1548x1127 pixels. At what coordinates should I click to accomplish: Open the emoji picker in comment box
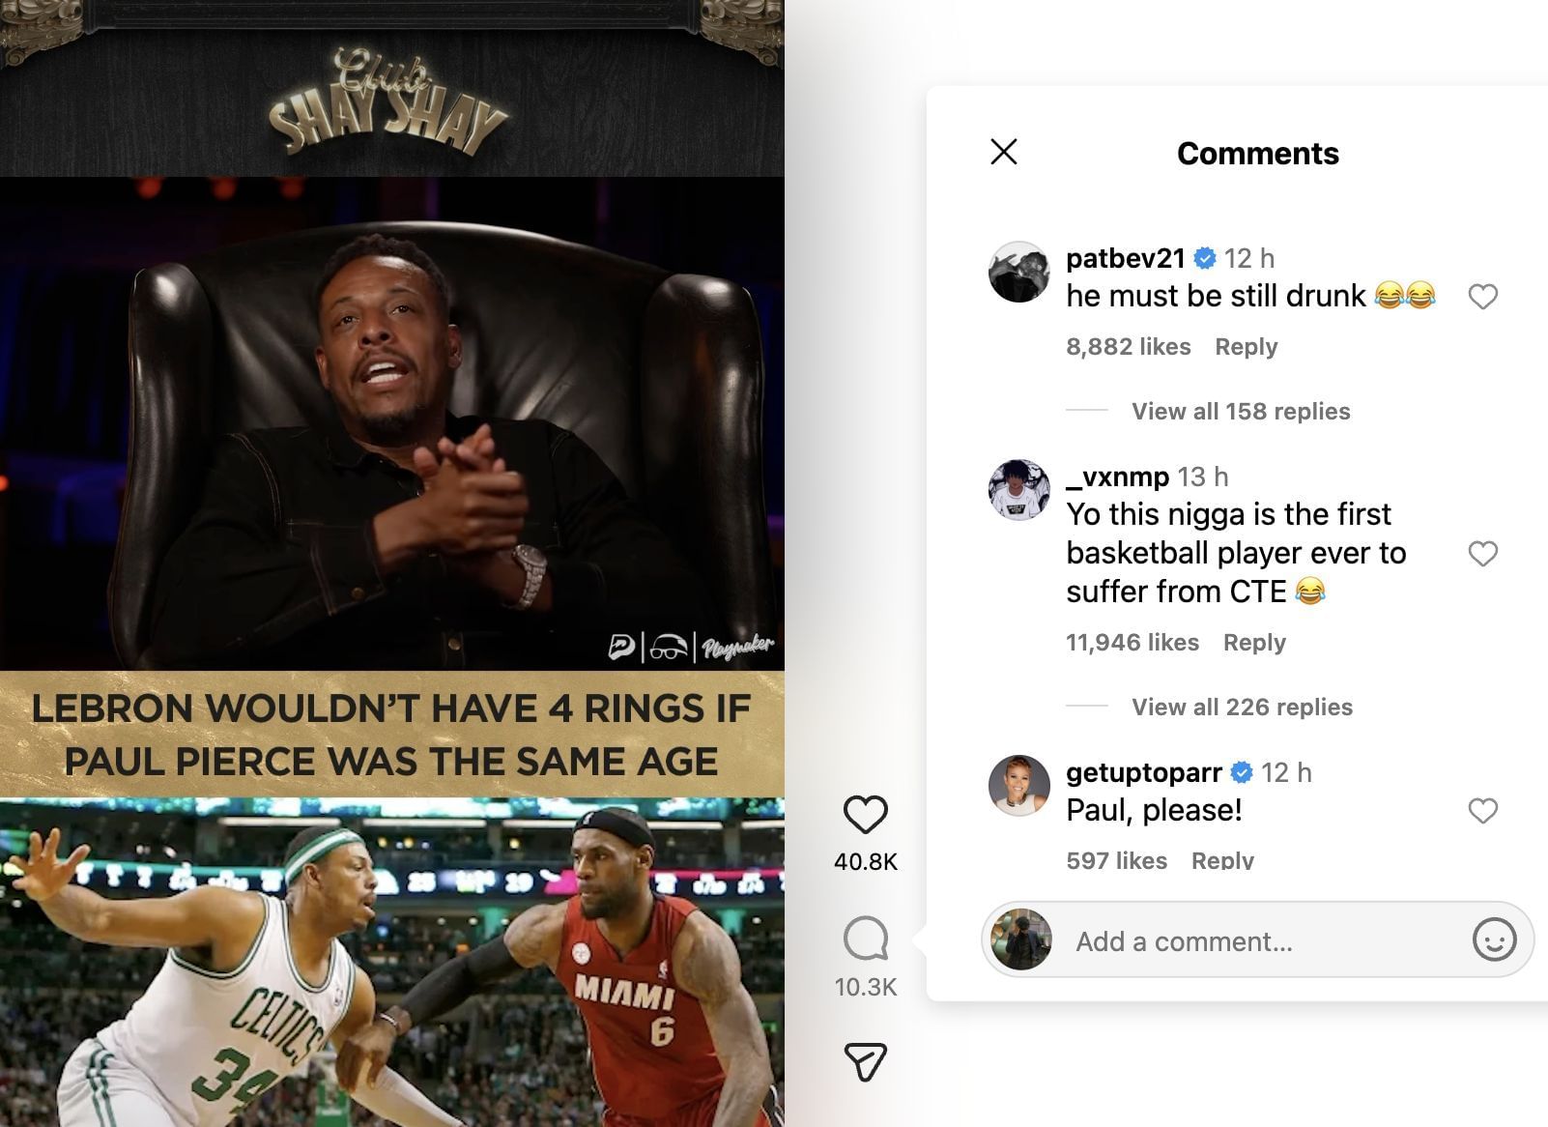pyautogui.click(x=1493, y=939)
